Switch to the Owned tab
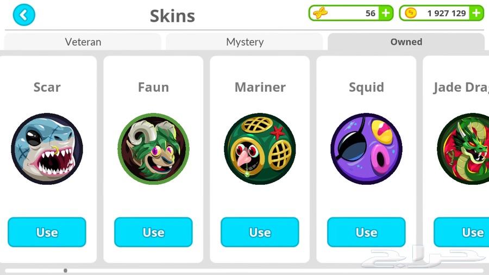Image resolution: width=489 pixels, height=275 pixels. (406, 41)
